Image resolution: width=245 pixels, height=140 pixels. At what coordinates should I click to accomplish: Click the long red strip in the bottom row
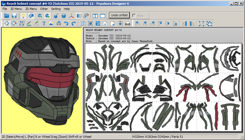point(216,116)
